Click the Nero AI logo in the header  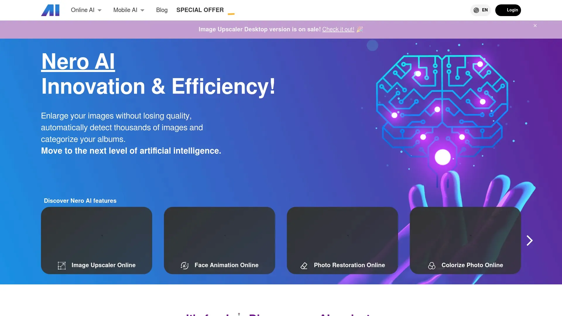point(50,10)
